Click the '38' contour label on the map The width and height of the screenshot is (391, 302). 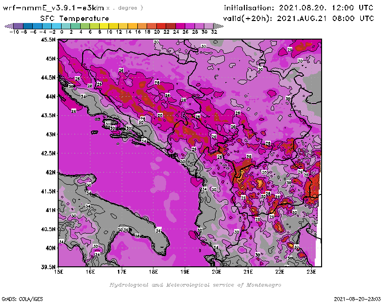pyautogui.click(x=137, y=236)
